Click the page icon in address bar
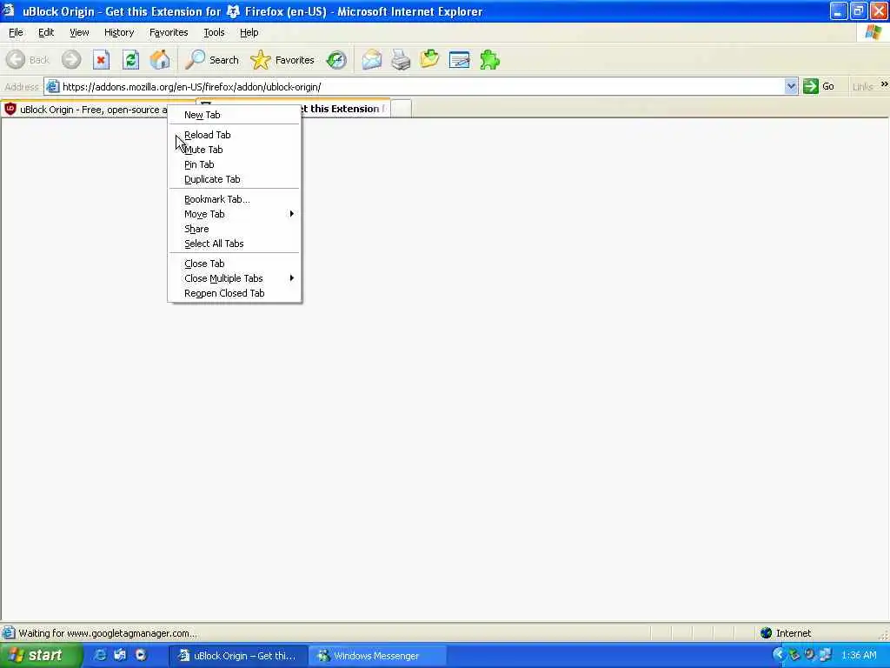This screenshot has width=890, height=668. (x=53, y=87)
